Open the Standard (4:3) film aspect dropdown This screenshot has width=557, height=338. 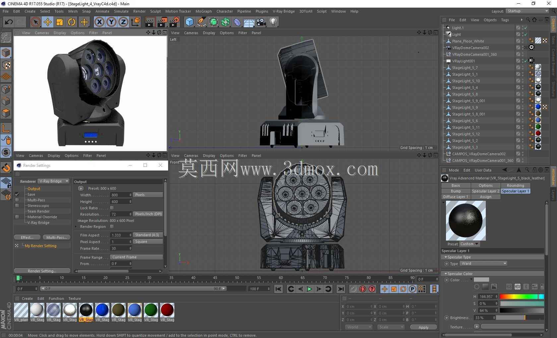[148, 235]
